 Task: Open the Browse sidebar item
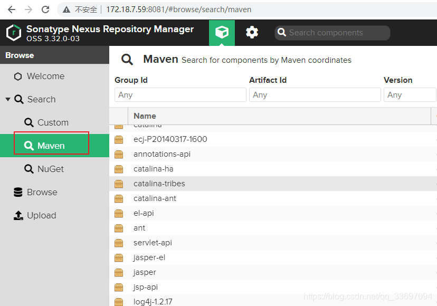point(55,192)
